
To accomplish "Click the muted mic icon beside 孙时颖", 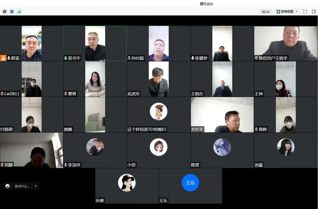I will (129, 58).
